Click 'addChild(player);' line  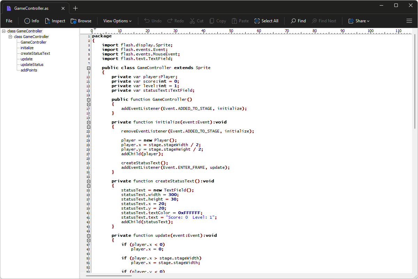click(142, 154)
